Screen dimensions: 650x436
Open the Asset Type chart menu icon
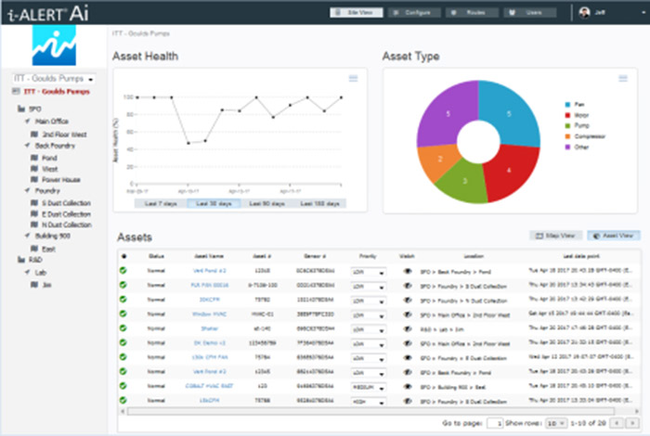(623, 78)
